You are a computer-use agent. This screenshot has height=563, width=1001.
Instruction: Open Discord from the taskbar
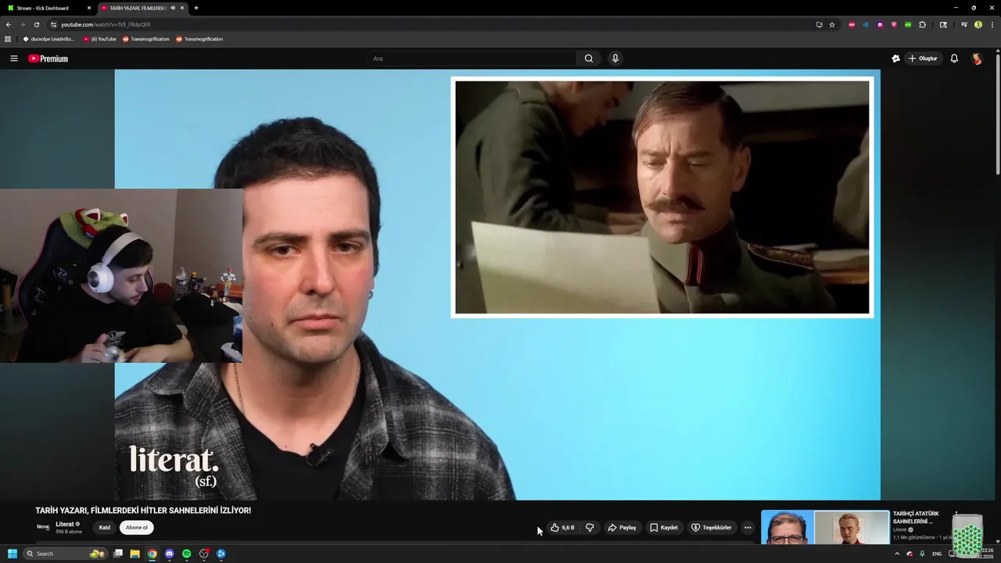tap(170, 554)
